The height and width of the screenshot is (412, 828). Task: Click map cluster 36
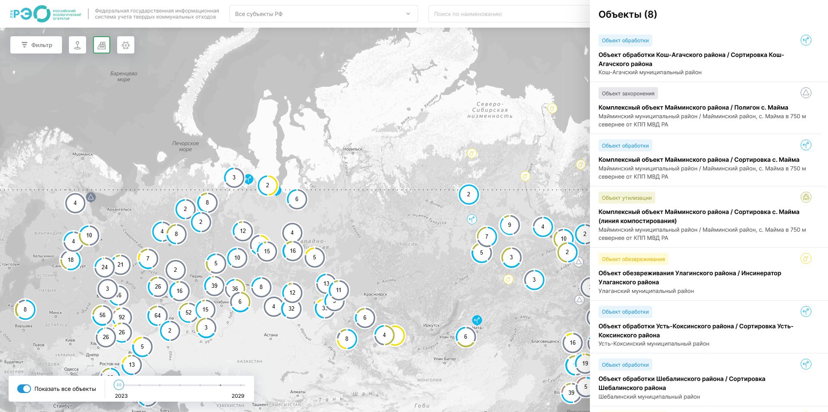coord(235,289)
